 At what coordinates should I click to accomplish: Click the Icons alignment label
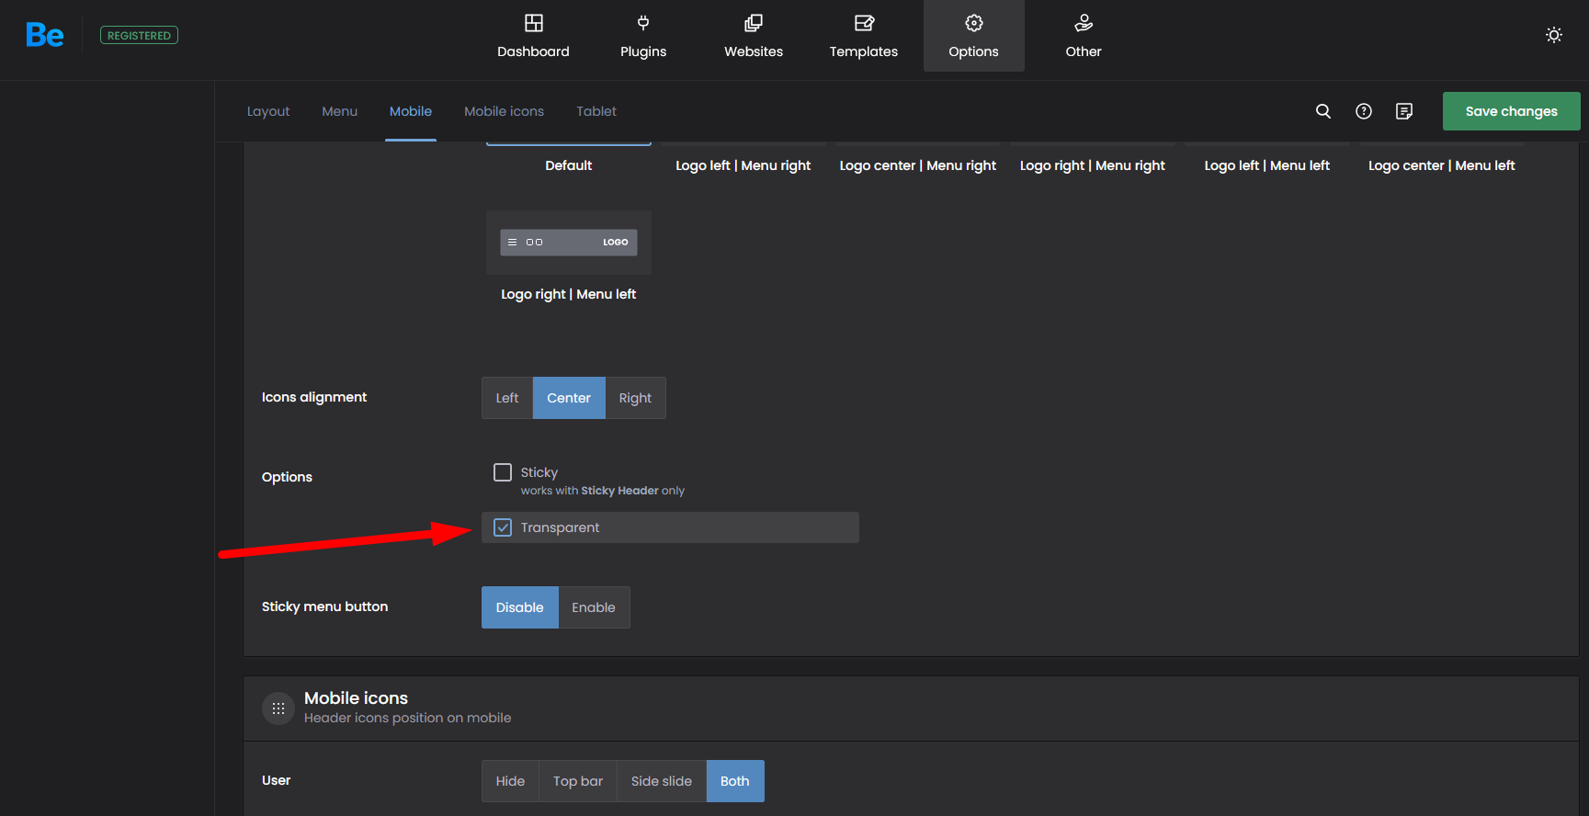click(x=314, y=397)
